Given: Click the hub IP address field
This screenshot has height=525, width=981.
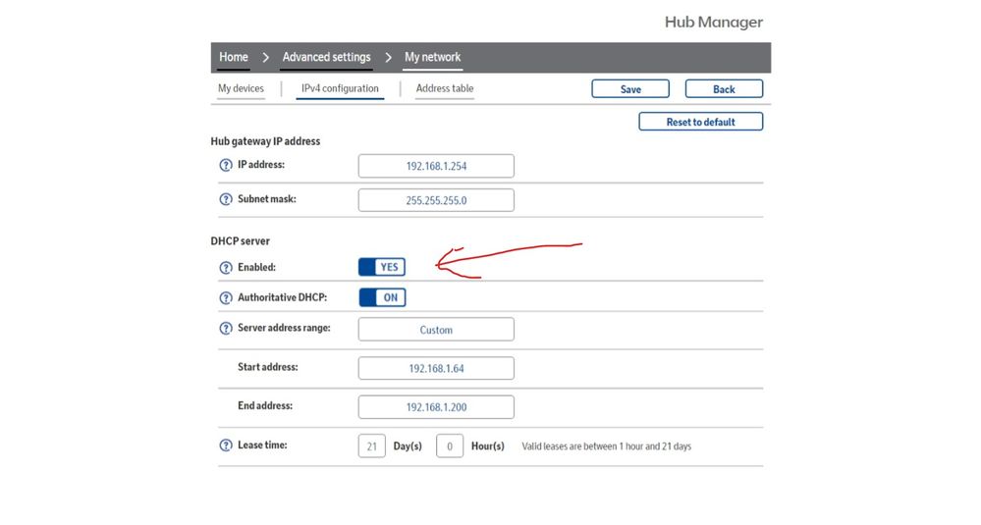Looking at the screenshot, I should point(436,167).
